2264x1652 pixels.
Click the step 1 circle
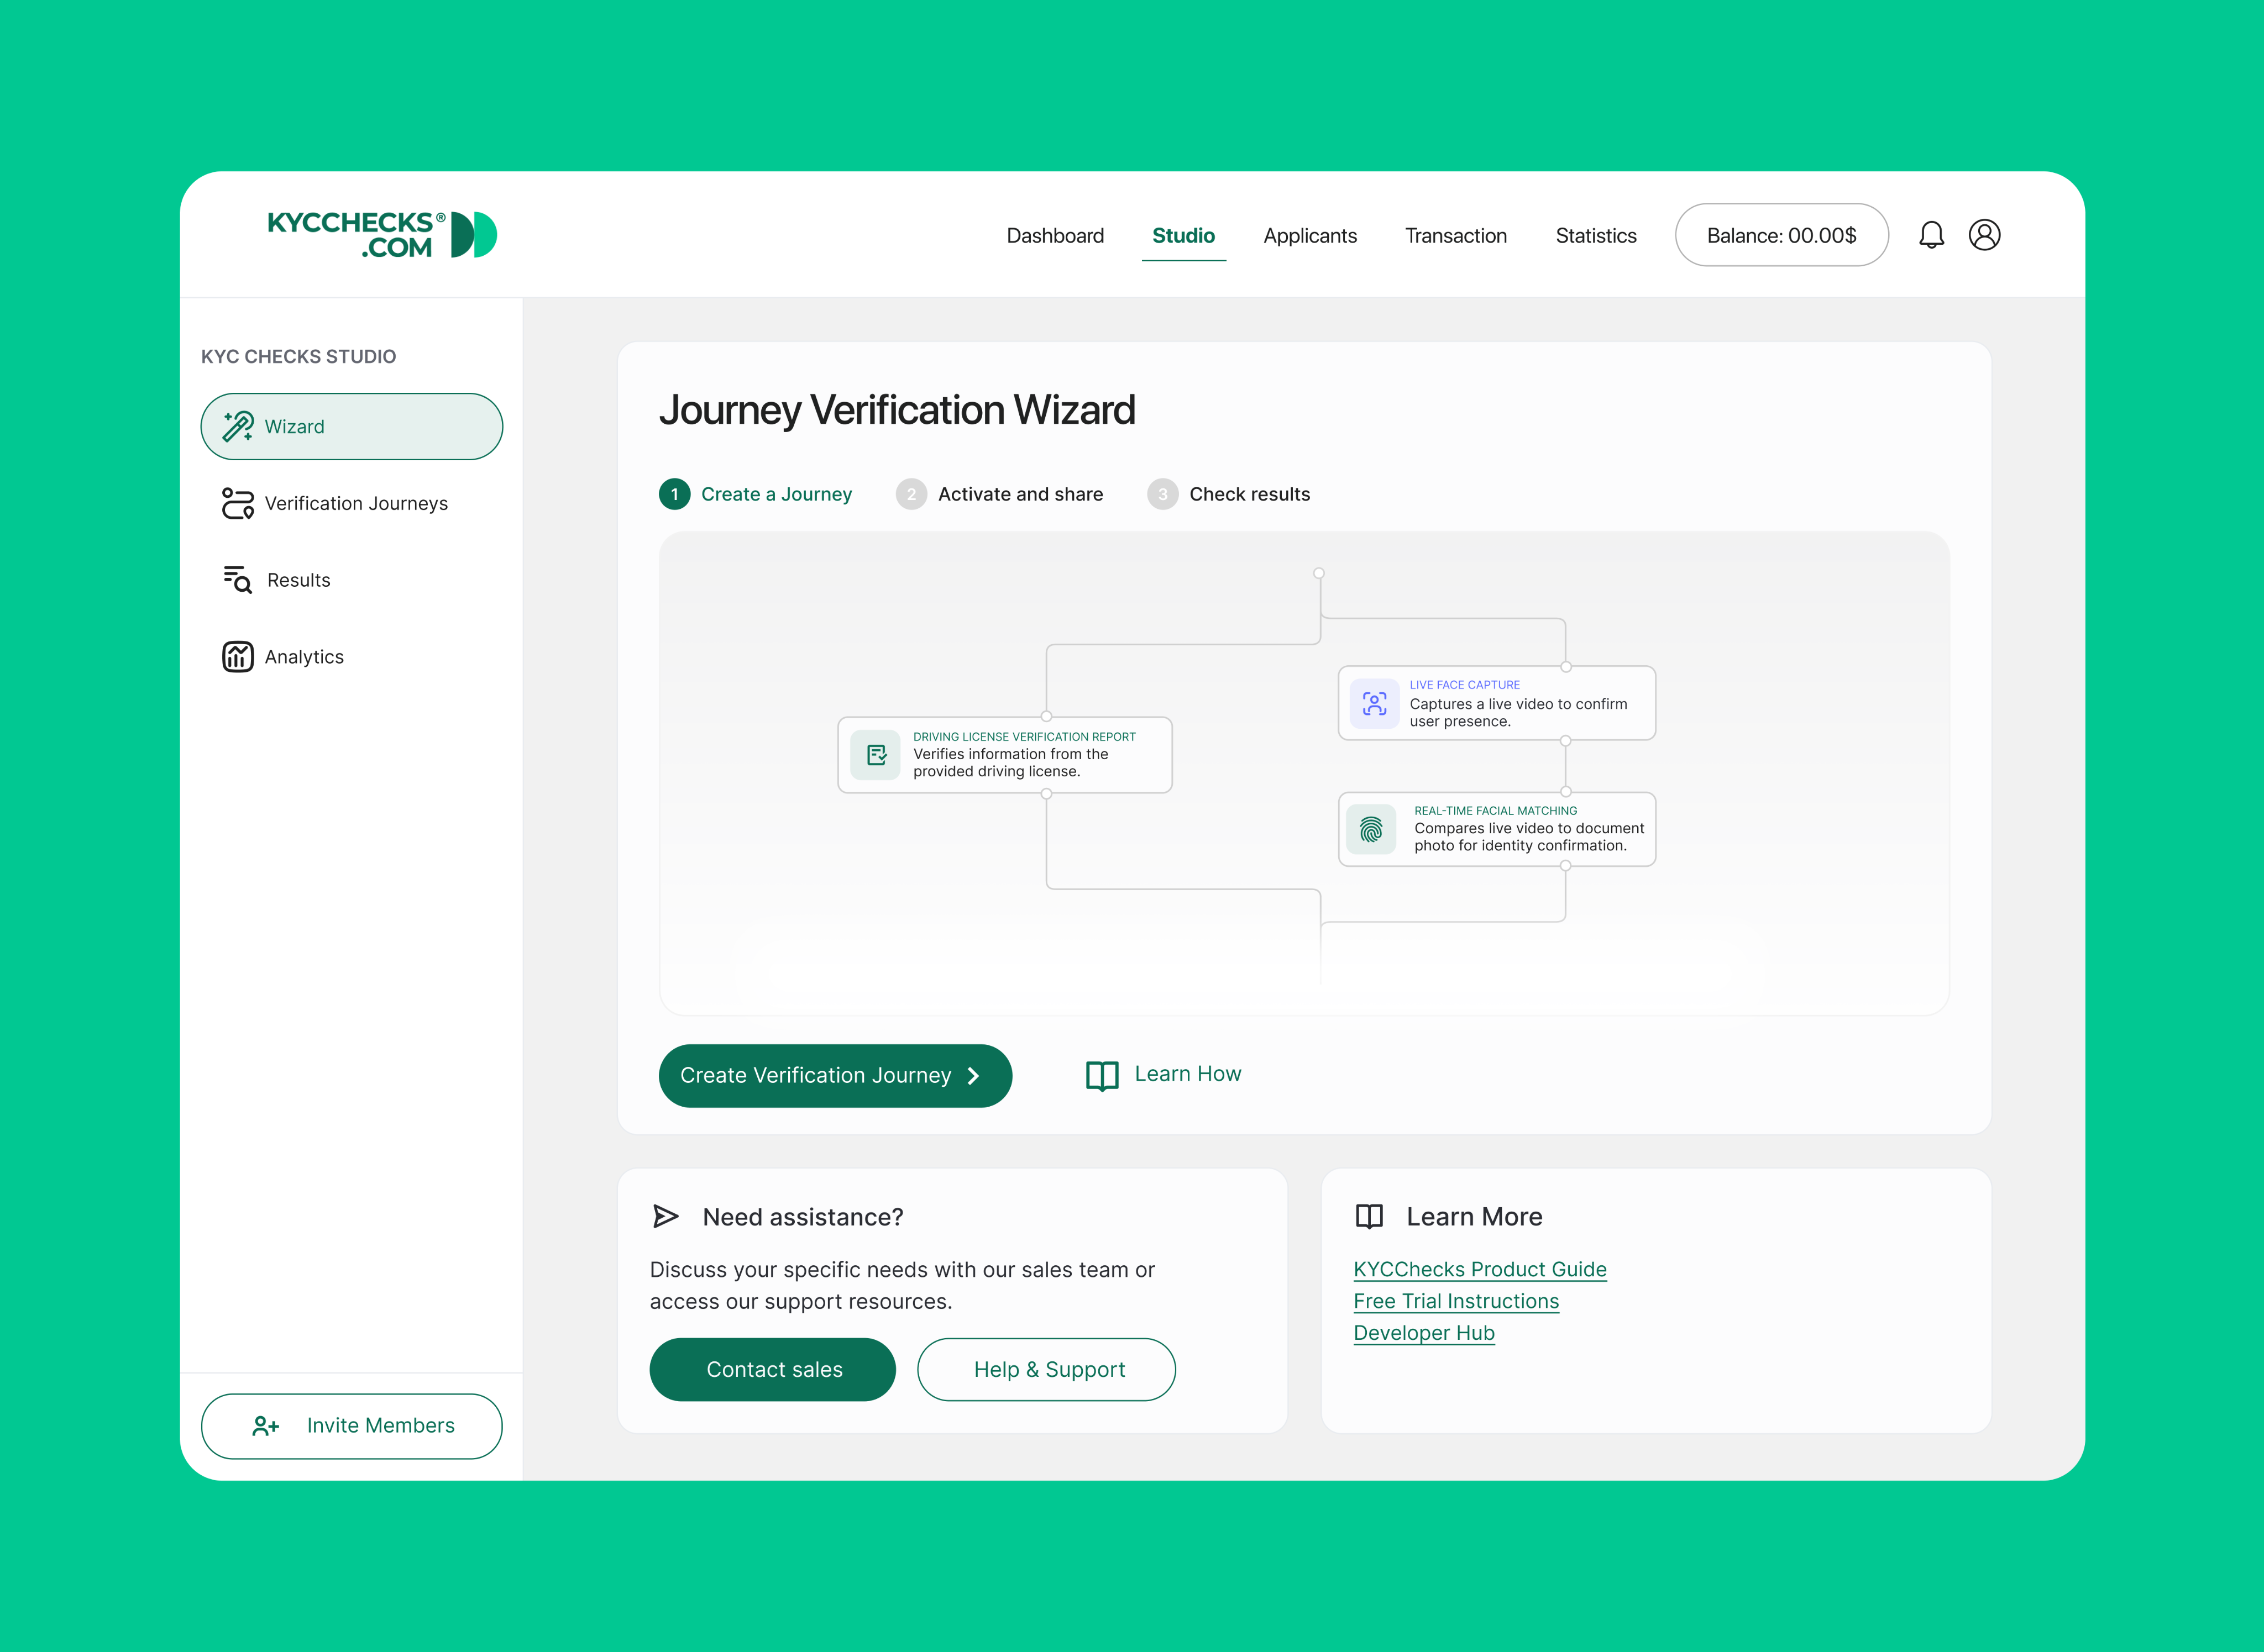coord(674,494)
